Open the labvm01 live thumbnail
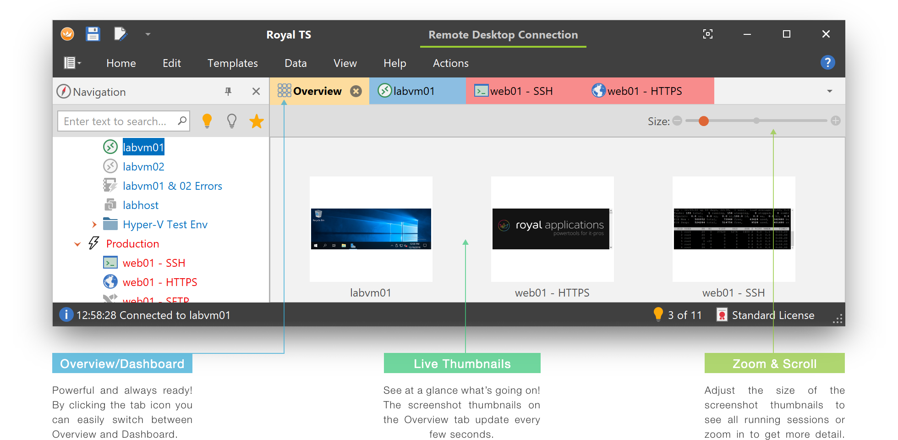898x440 pixels. (x=371, y=229)
